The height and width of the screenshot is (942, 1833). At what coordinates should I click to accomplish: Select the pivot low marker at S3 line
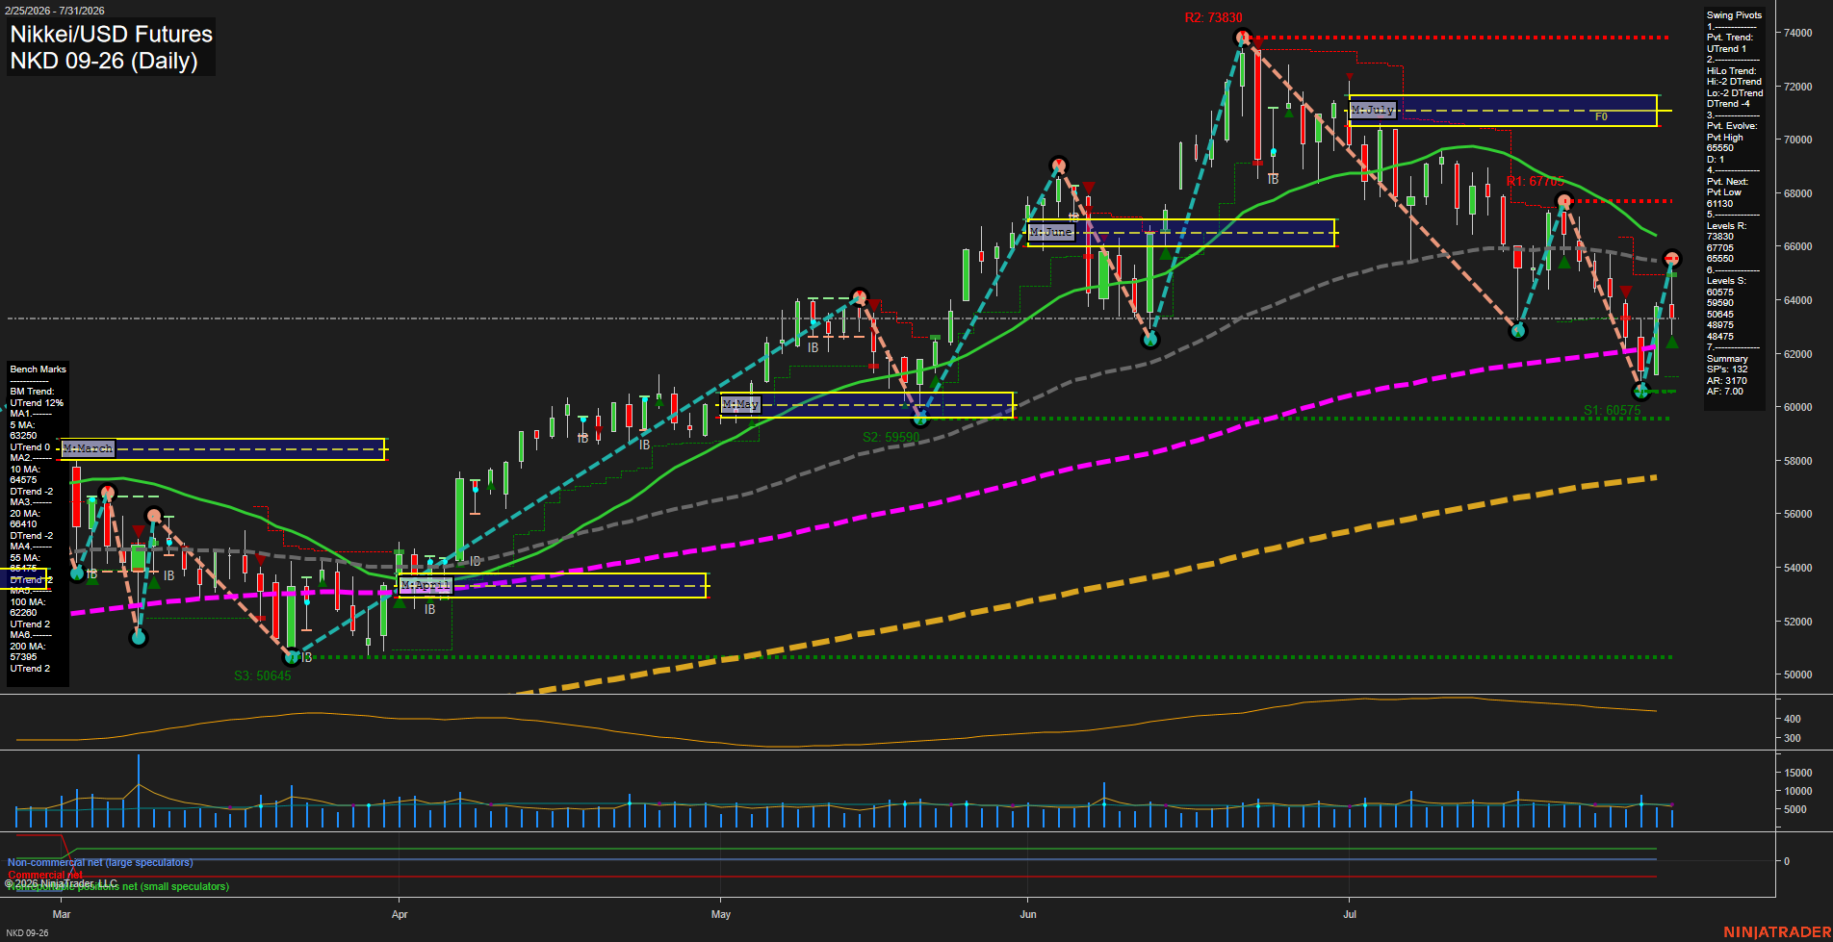[292, 657]
